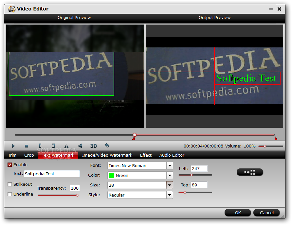
Task: Click the window resize grip corner
Action: pyautogui.click(x=283, y=216)
